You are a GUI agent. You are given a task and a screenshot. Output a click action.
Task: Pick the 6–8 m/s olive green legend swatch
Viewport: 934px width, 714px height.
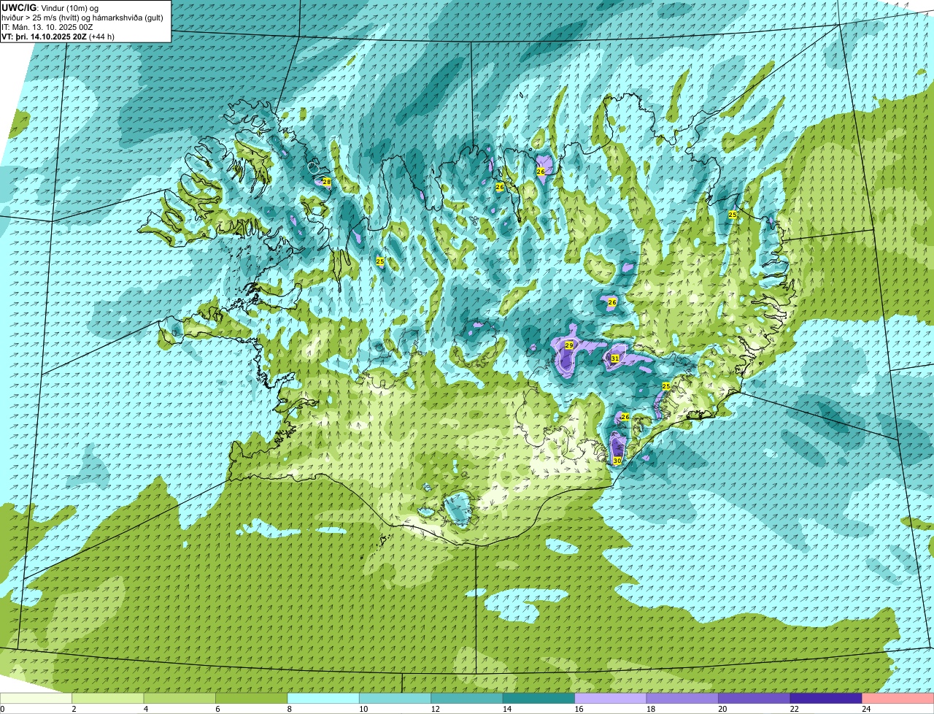(x=252, y=698)
